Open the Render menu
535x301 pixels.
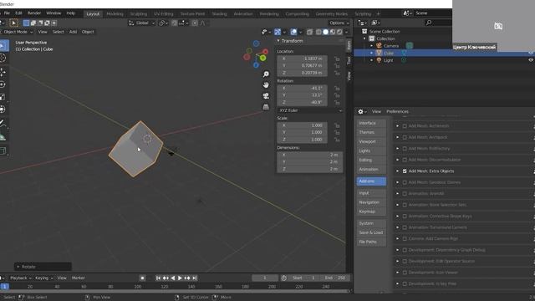pos(34,13)
